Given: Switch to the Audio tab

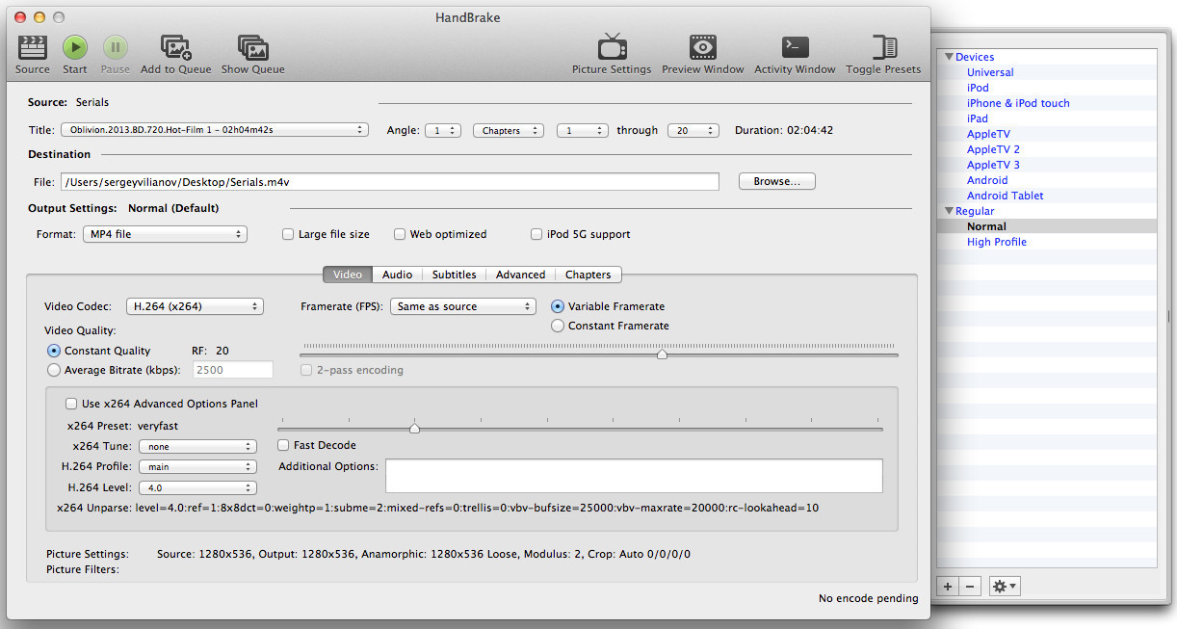Looking at the screenshot, I should click(x=397, y=275).
